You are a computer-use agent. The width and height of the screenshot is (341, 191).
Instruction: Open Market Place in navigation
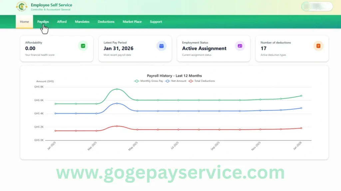132,22
